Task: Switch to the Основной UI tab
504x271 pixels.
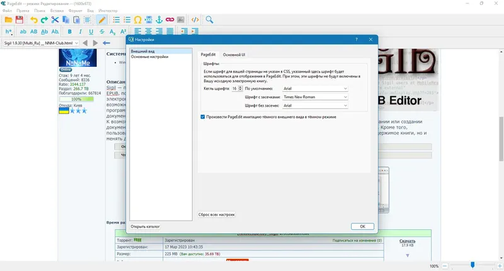Action: 234,55
